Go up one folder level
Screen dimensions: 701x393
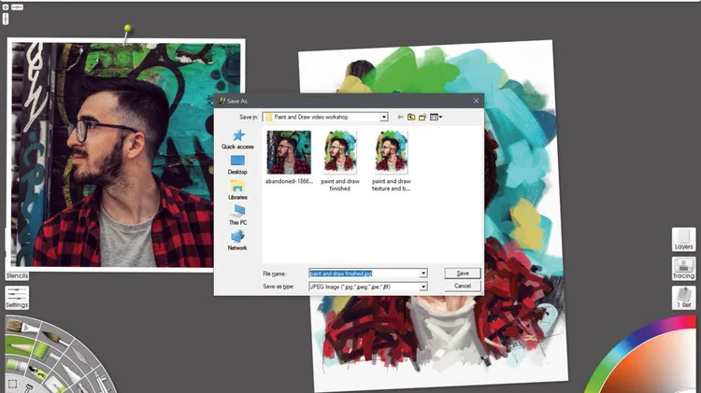point(411,117)
